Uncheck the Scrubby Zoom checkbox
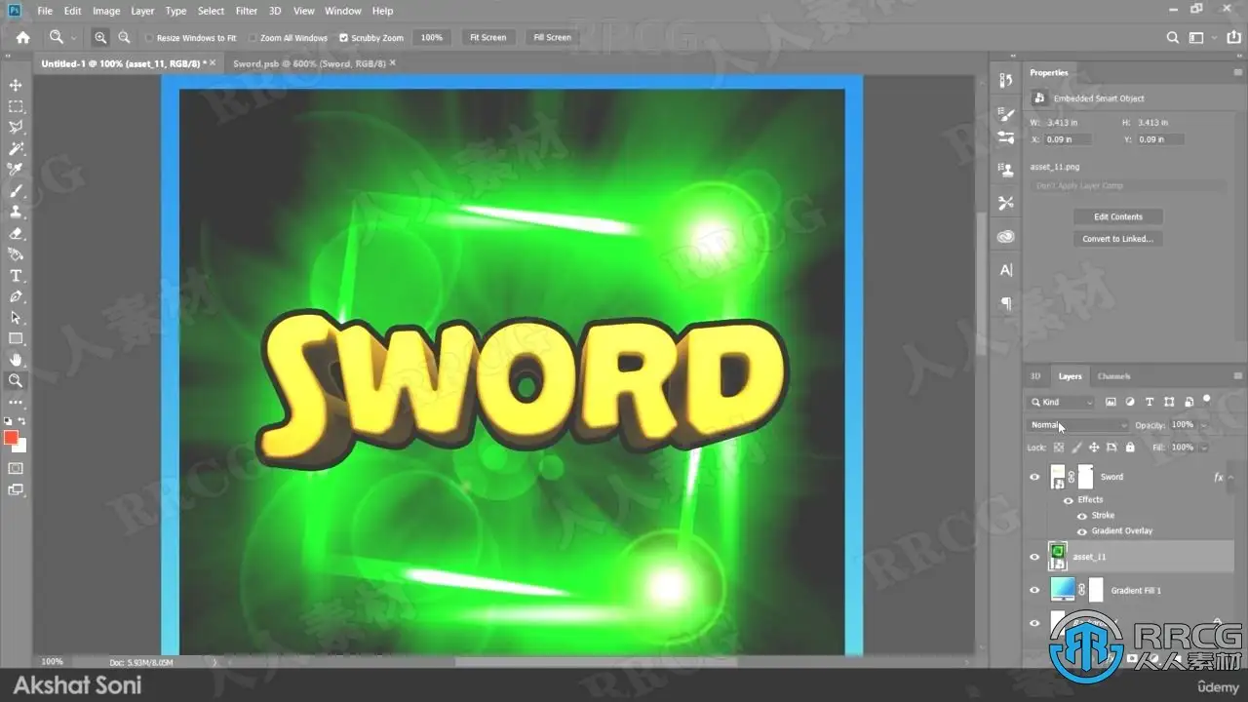The image size is (1248, 702). [x=343, y=38]
